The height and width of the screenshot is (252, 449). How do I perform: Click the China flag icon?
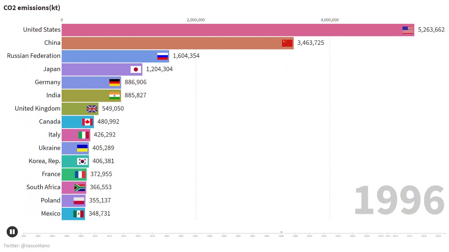[x=287, y=43]
